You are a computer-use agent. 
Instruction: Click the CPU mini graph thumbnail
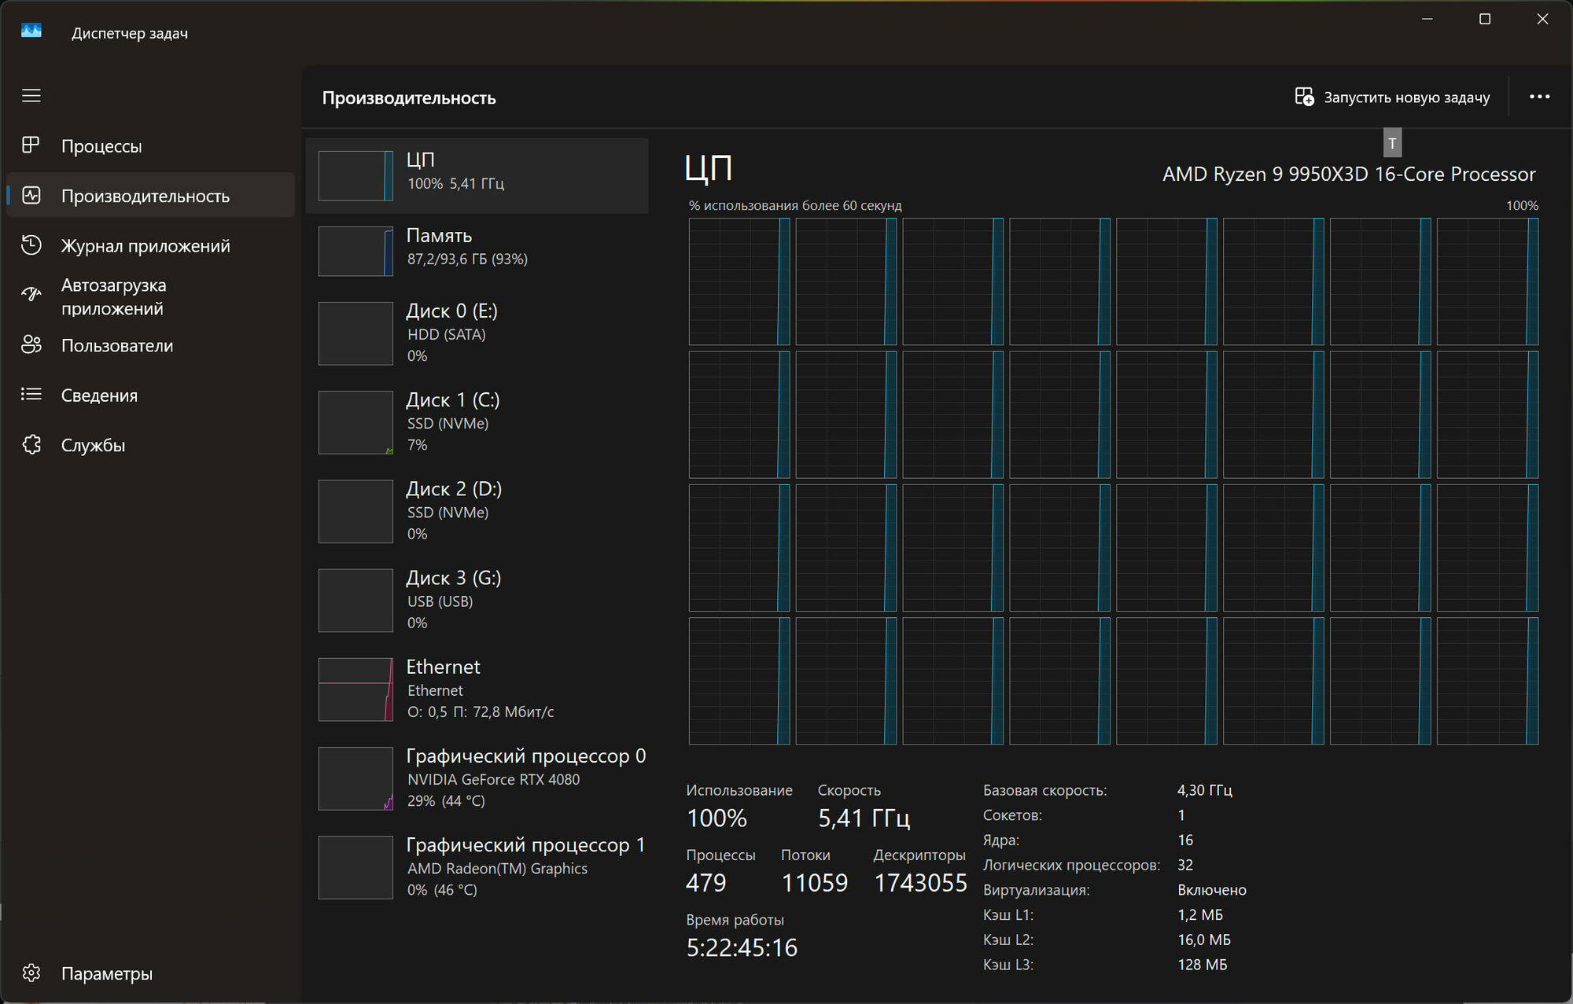pos(355,175)
